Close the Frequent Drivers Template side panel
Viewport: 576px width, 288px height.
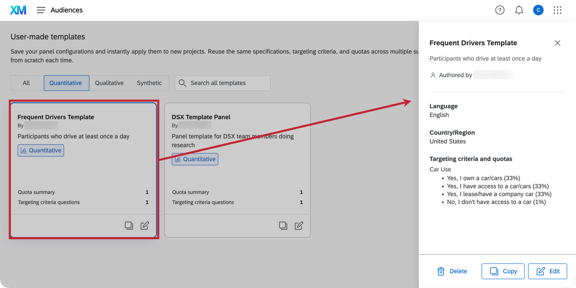click(557, 43)
